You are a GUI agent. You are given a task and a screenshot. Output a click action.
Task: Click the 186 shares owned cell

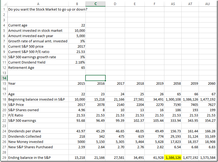pos(173,110)
